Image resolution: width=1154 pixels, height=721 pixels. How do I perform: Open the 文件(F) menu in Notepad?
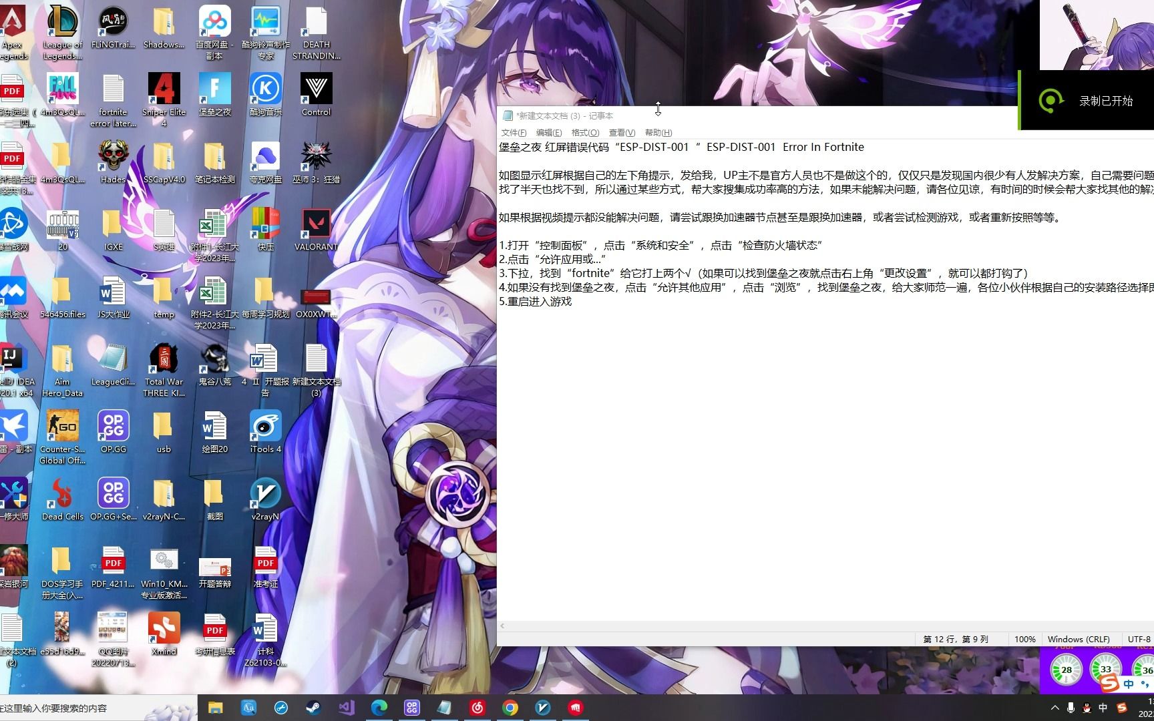(514, 133)
